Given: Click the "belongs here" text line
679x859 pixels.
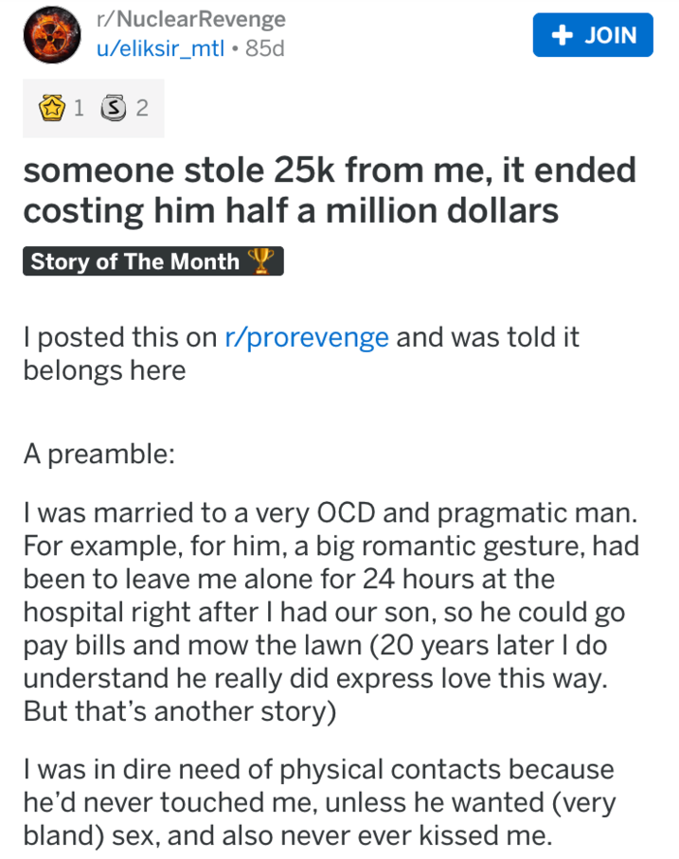Looking at the screenshot, I should pos(104,369).
